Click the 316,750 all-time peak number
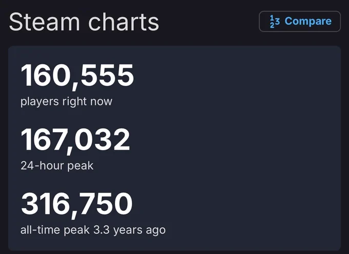The height and width of the screenshot is (254, 349). [77, 205]
